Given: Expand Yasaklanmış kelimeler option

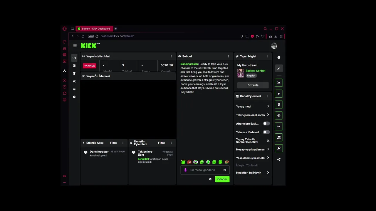Looking at the screenshot, I should click(253, 158).
